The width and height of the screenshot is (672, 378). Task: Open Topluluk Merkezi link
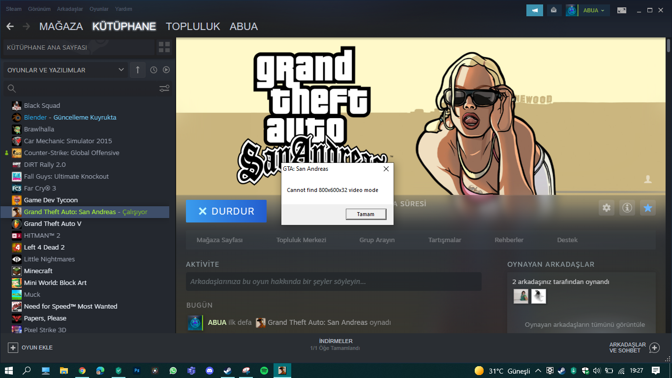coord(301,240)
